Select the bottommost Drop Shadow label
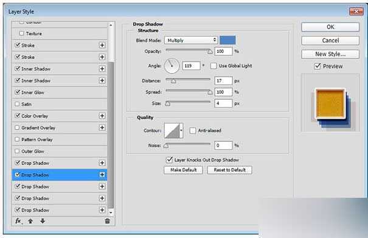This screenshot has width=368, height=238. tap(35, 210)
